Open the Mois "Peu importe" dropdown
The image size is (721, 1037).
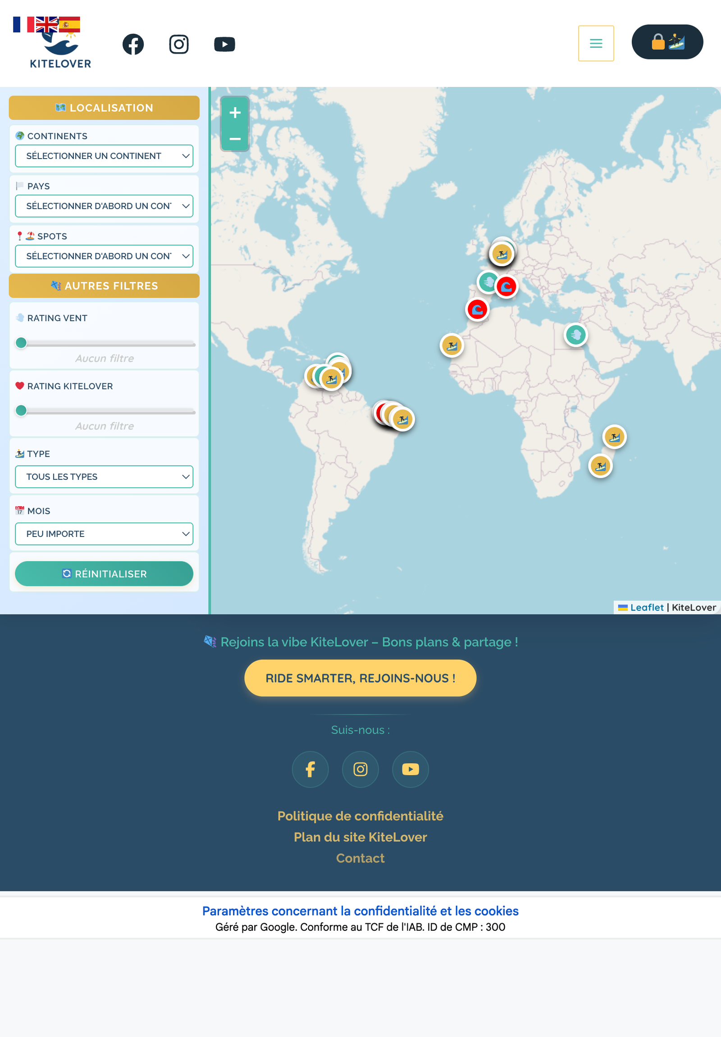coord(104,533)
